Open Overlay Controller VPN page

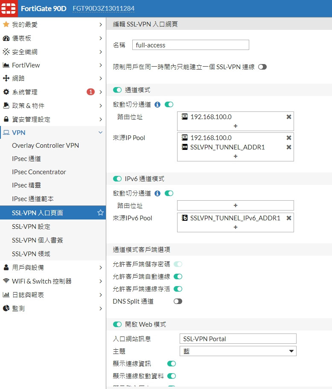pos(45,146)
